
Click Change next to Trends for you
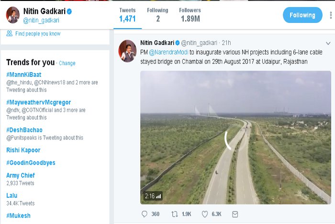(x=67, y=63)
